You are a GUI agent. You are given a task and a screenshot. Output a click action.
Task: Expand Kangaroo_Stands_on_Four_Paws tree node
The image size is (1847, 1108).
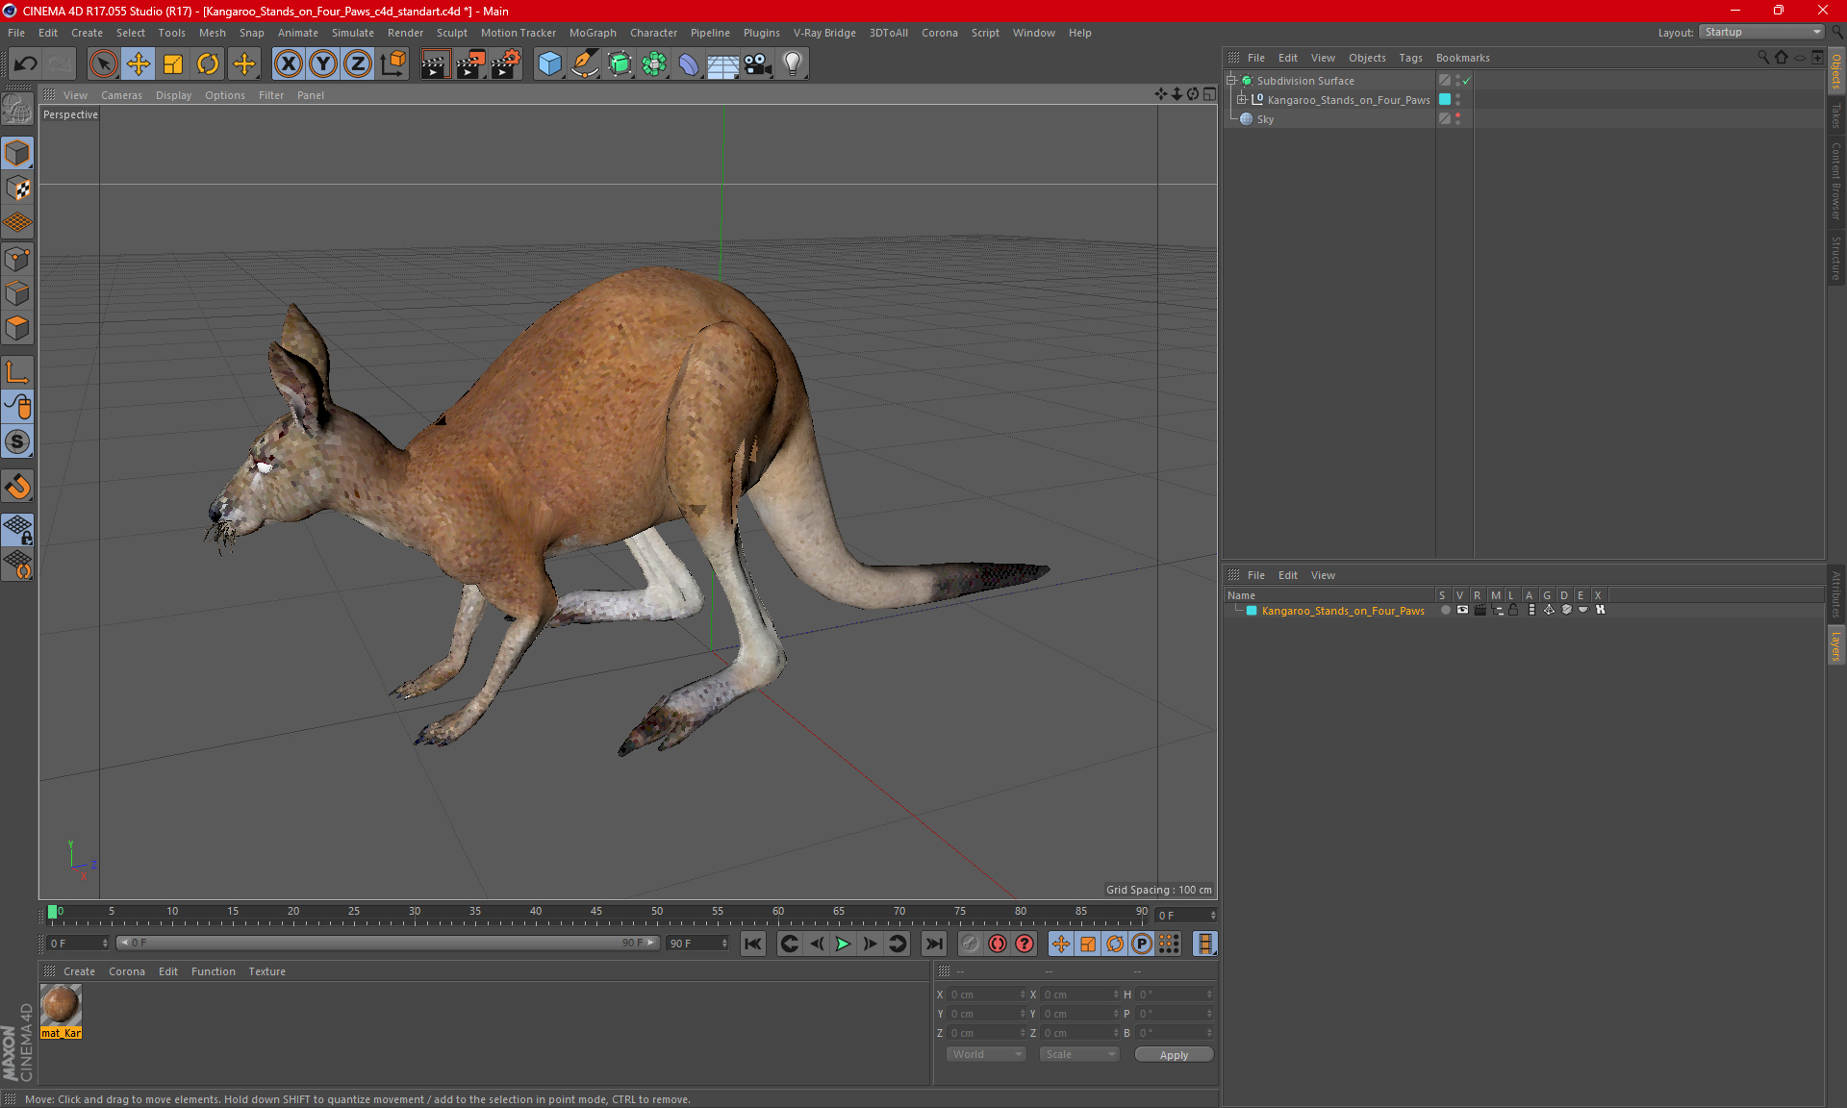[1242, 99]
